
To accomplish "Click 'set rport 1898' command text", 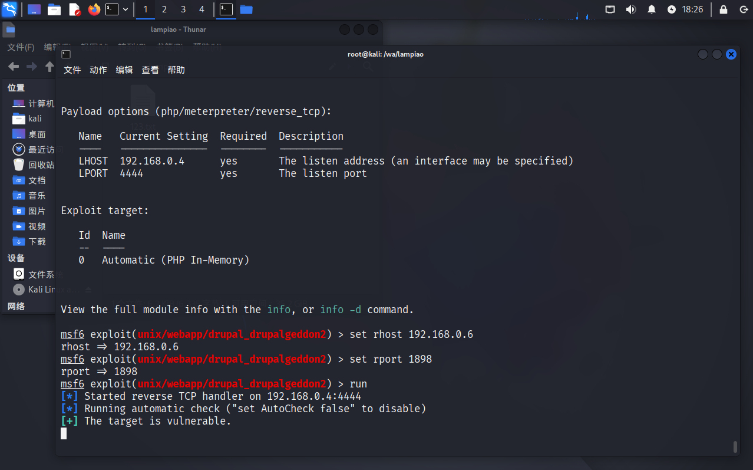I will (x=391, y=359).
